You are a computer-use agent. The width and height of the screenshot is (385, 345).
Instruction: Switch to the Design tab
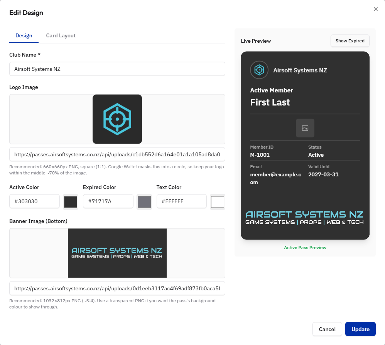(x=24, y=35)
